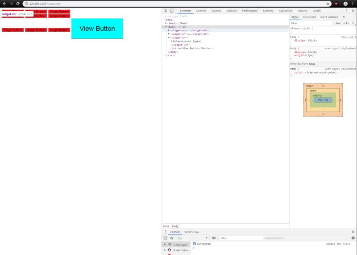Close the console drawer
The width and height of the screenshot is (357, 255).
[353, 232]
